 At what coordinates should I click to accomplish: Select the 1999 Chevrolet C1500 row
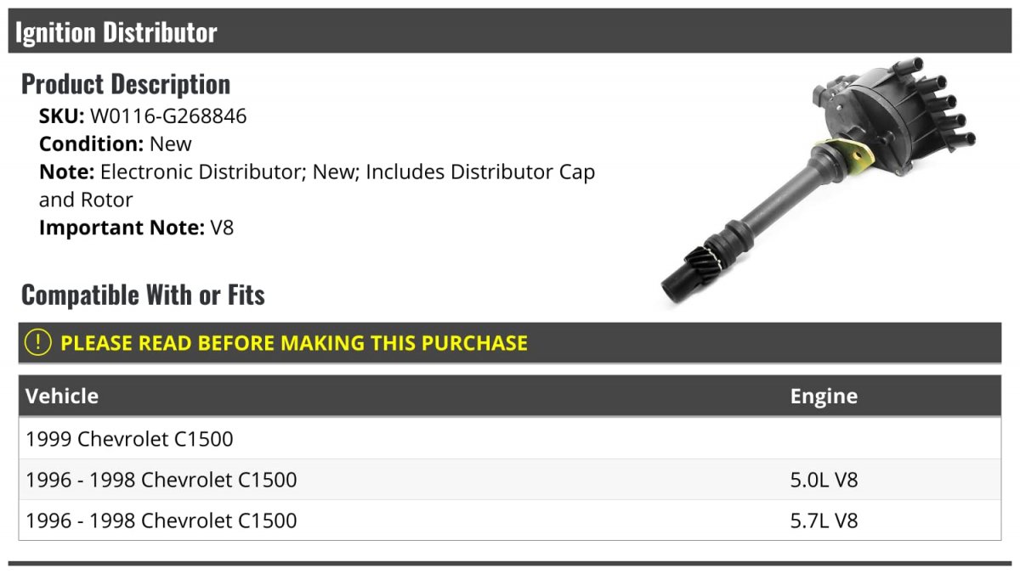pyautogui.click(x=510, y=439)
